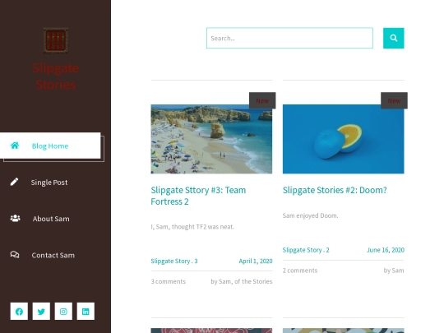The height and width of the screenshot is (333, 444).
Task: Click the magnifier search button
Action: 393,38
